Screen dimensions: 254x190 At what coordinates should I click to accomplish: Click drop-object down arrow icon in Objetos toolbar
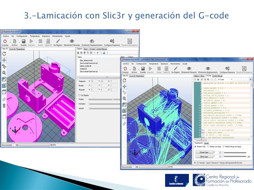click(x=98, y=53)
